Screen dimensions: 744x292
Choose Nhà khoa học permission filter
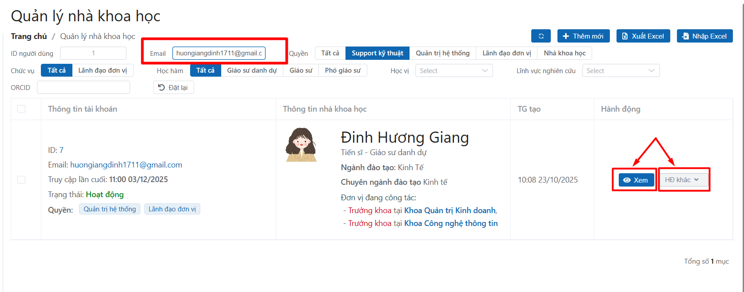(565, 53)
